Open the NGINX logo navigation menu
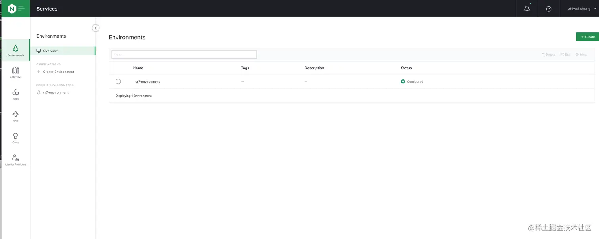 (x=15, y=8)
